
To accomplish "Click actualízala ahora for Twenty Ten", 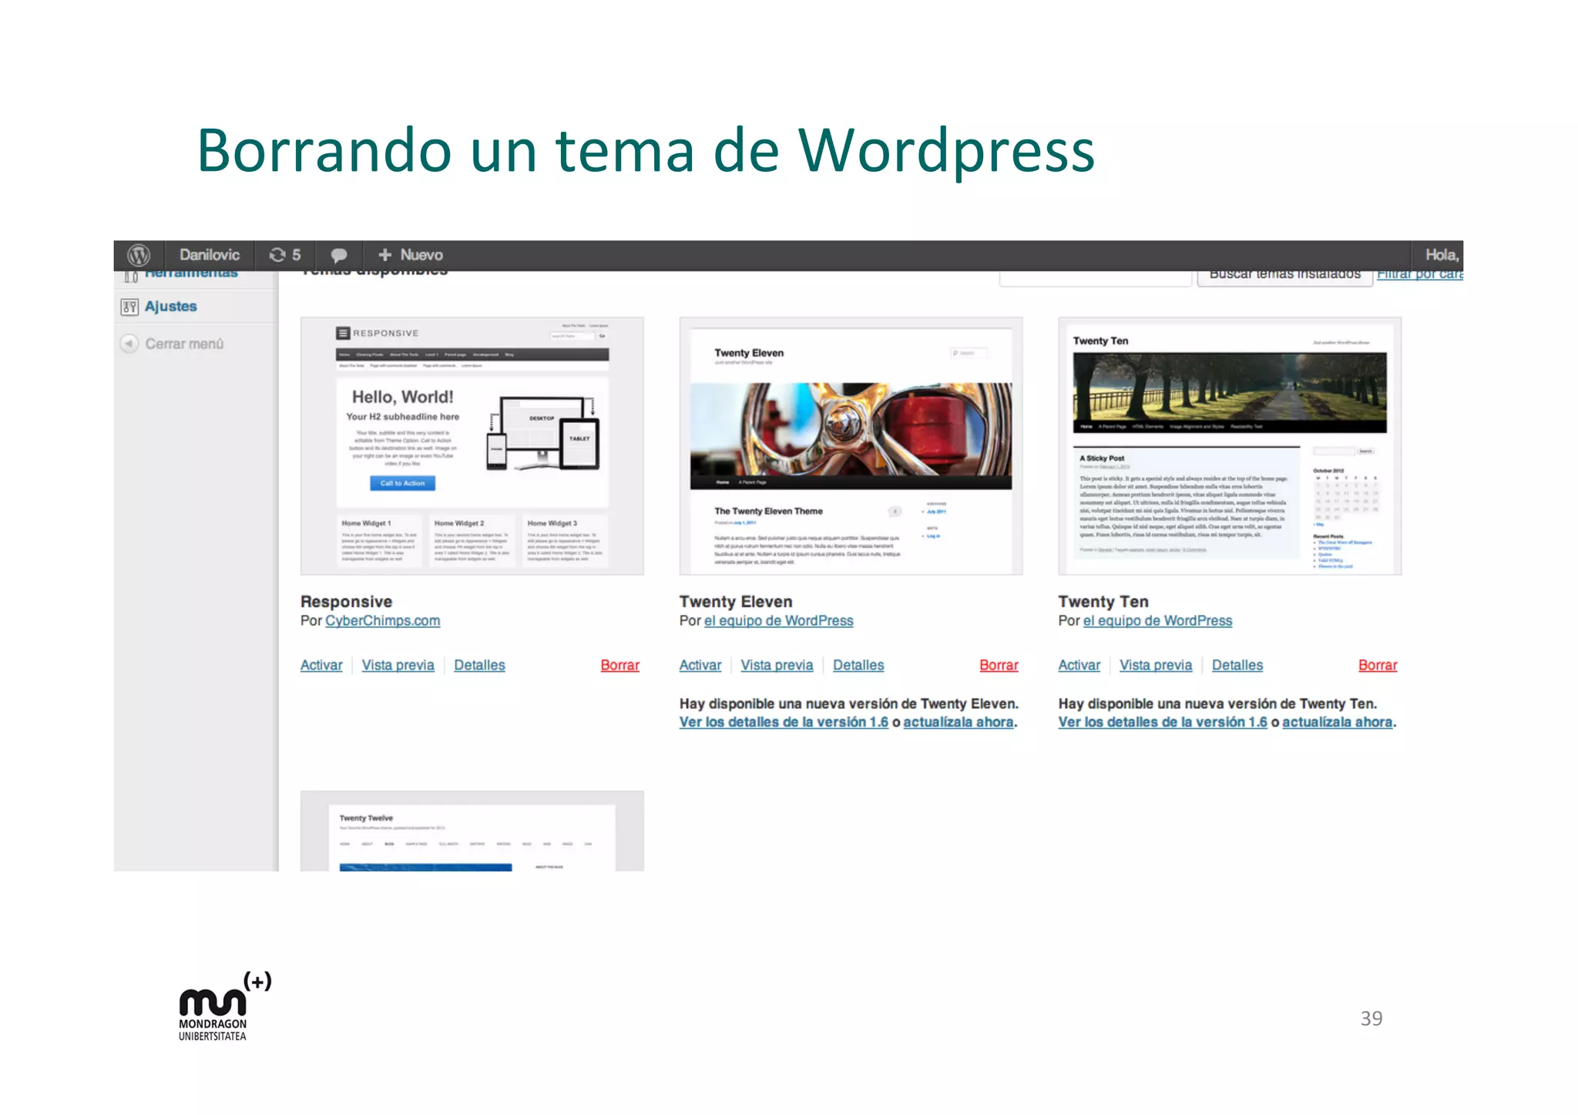I will 1338,722.
